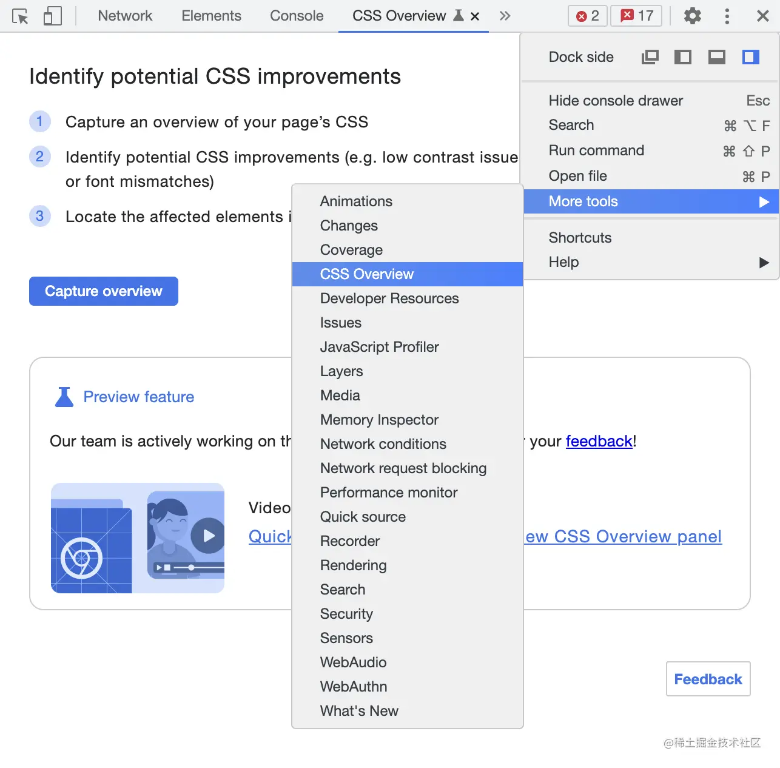Open Recorder tool
780x768 pixels.
point(407,541)
